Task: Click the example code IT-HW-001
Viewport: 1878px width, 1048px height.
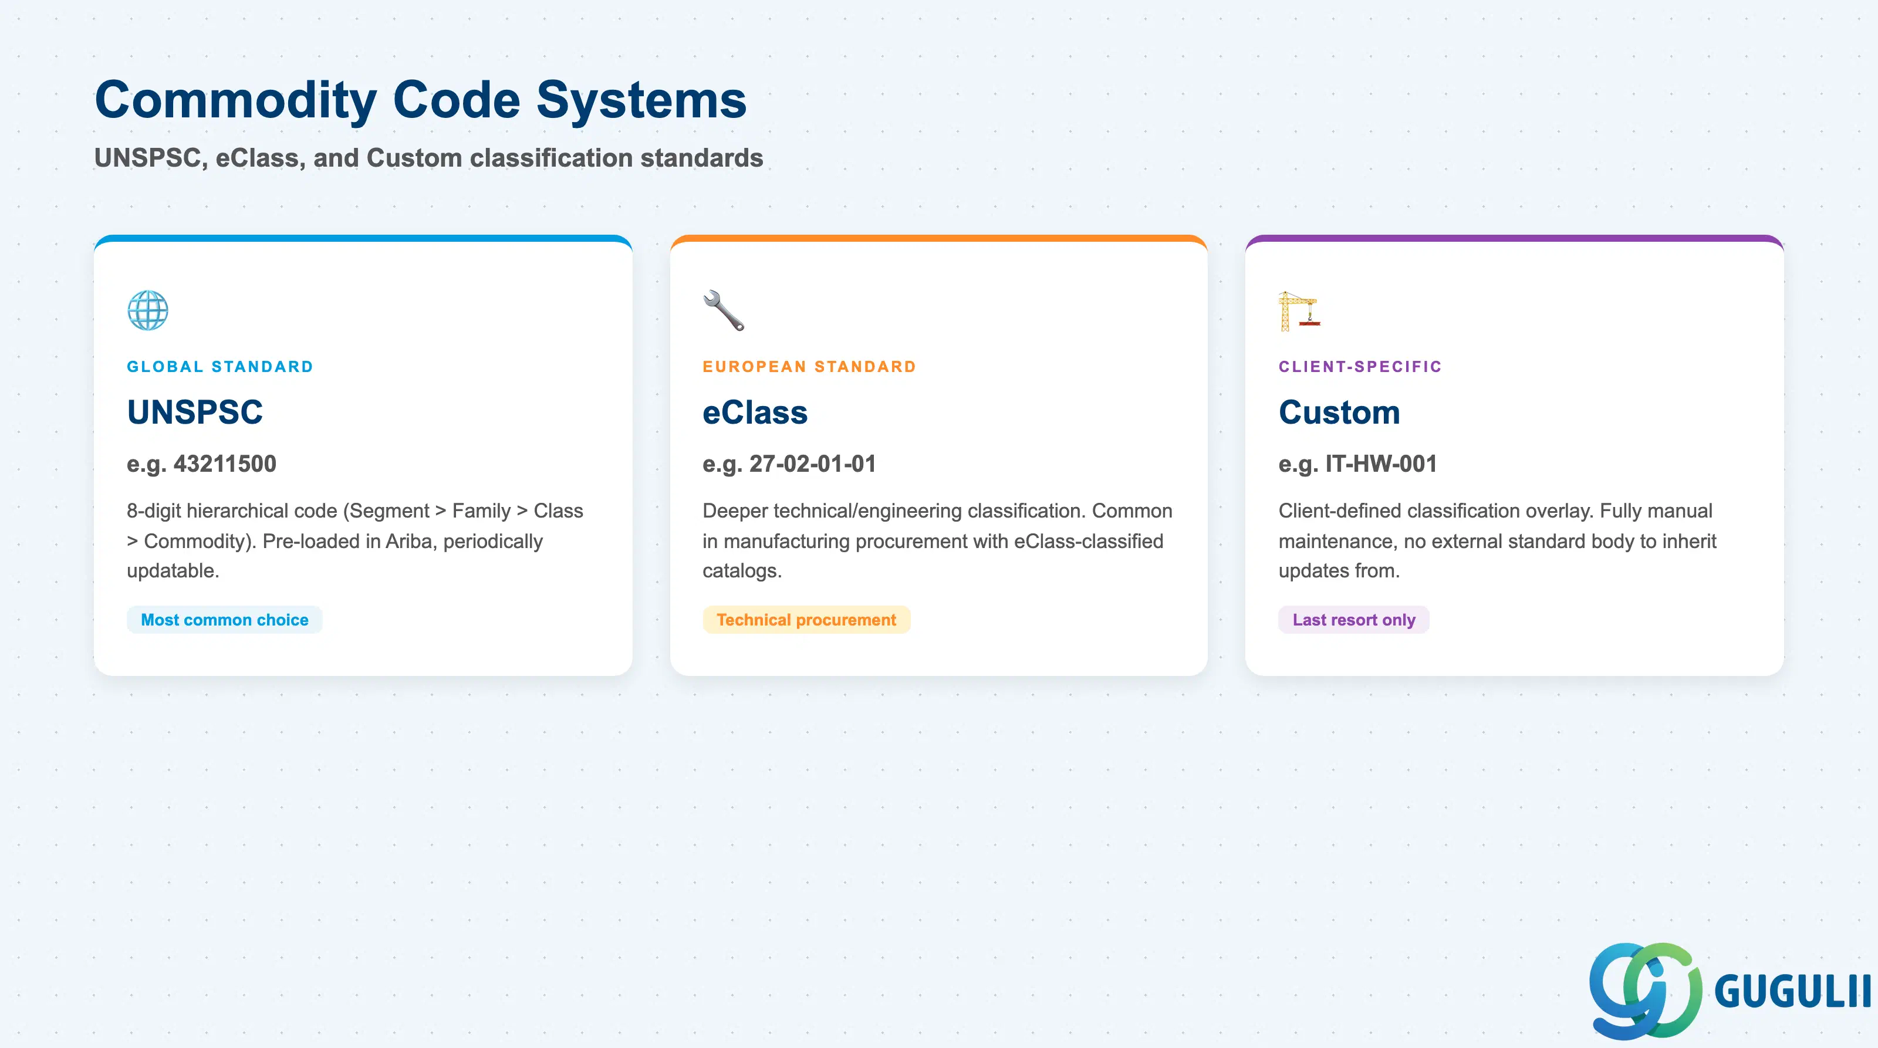Action: (1381, 464)
